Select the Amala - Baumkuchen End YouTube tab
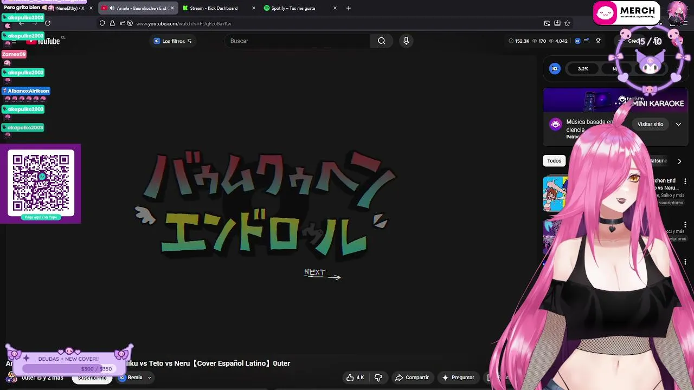The width and height of the screenshot is (694, 390). 138,8
